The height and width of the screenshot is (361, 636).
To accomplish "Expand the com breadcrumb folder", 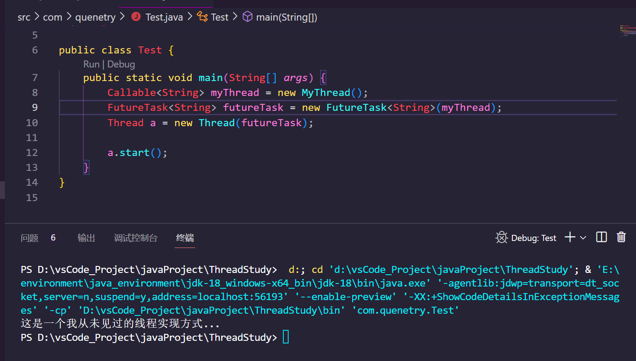I will point(53,18).
